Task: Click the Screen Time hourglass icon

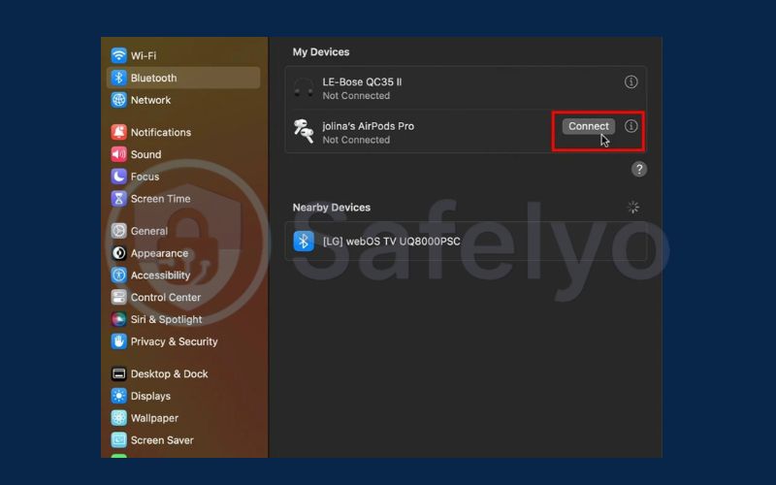Action: 118,199
